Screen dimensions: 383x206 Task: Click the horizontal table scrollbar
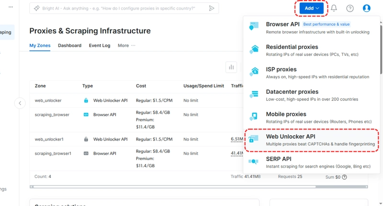[174, 187]
